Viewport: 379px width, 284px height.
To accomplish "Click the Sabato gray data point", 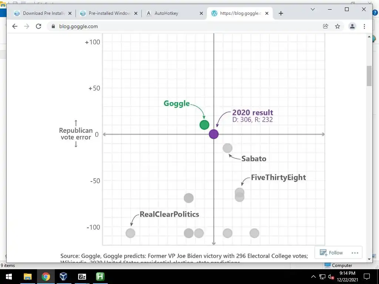I will 228,148.
